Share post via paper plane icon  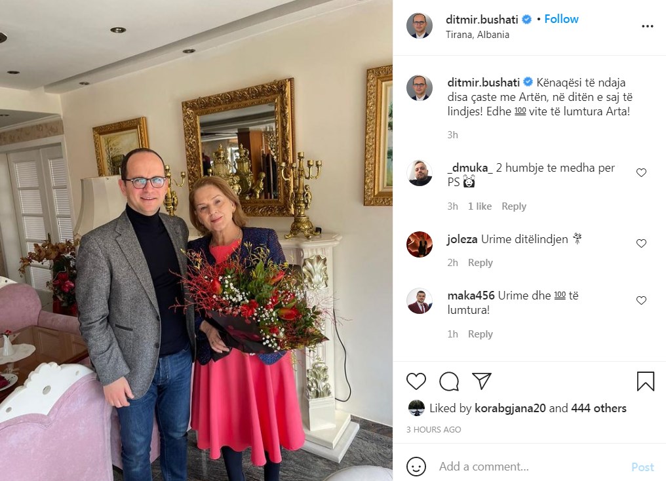point(482,381)
